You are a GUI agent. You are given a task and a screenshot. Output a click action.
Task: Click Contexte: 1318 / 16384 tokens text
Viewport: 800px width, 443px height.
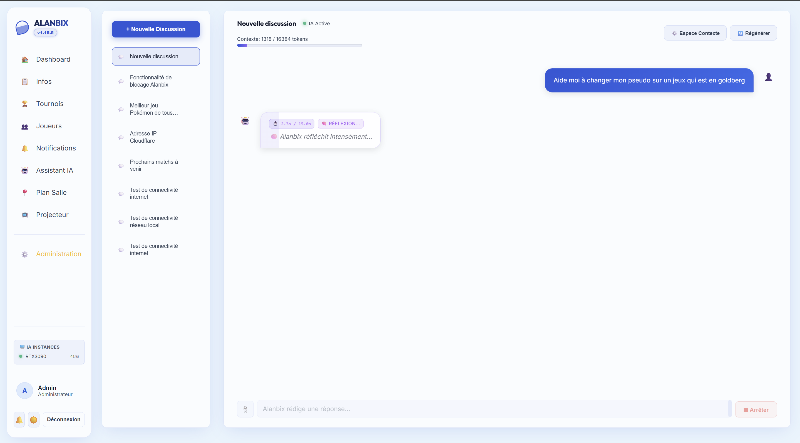click(272, 39)
